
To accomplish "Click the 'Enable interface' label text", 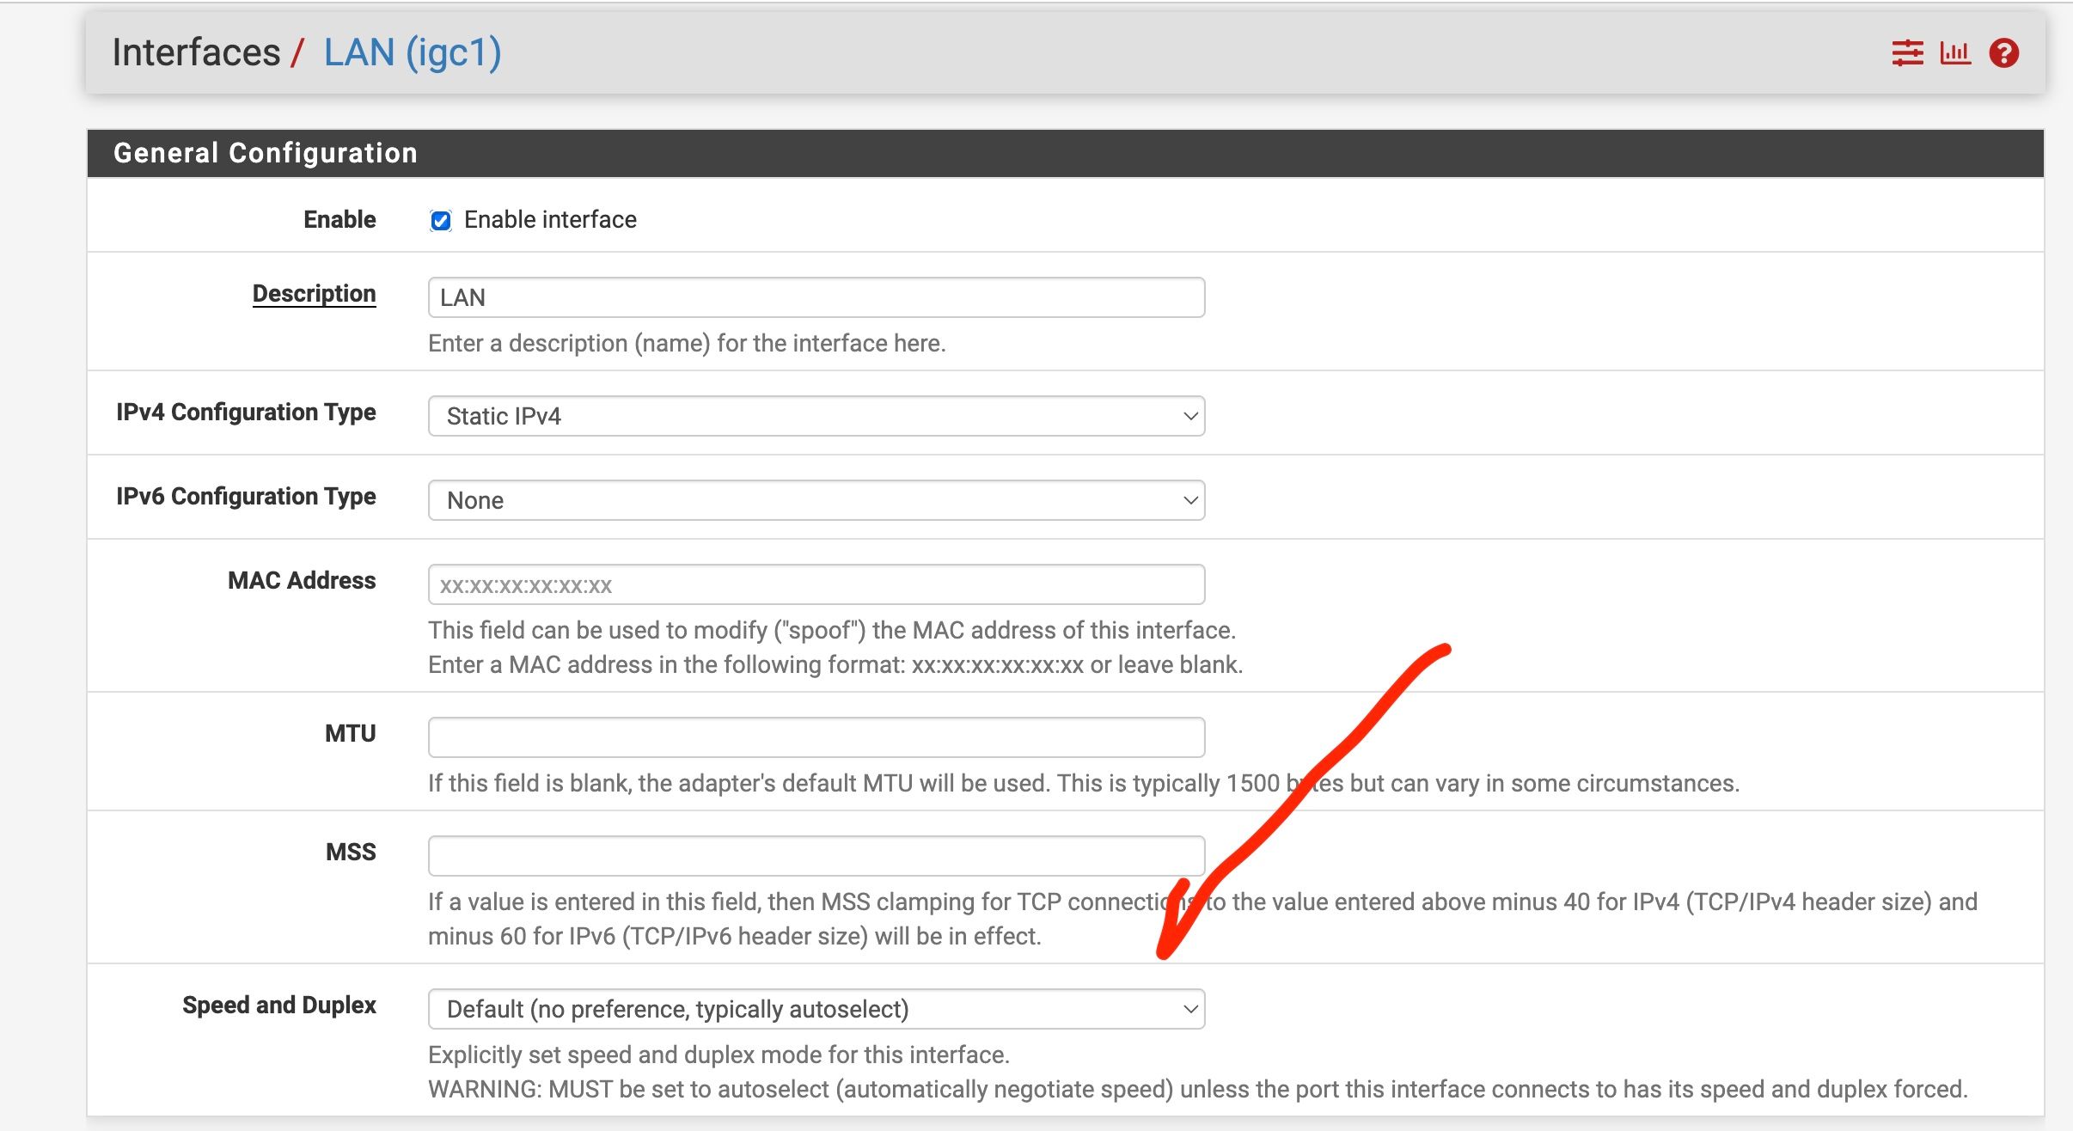I will (550, 220).
